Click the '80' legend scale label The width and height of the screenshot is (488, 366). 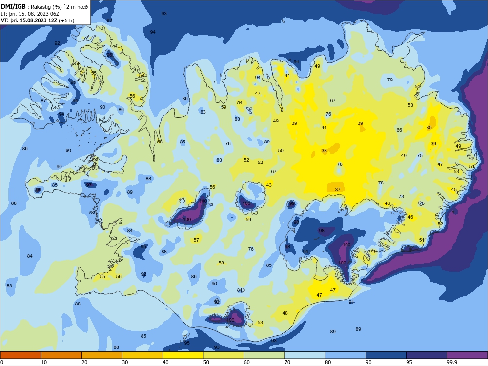[328, 362]
